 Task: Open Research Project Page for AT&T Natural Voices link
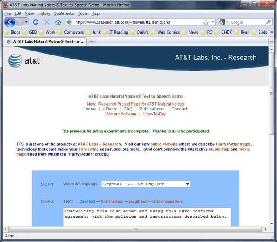[141, 104]
